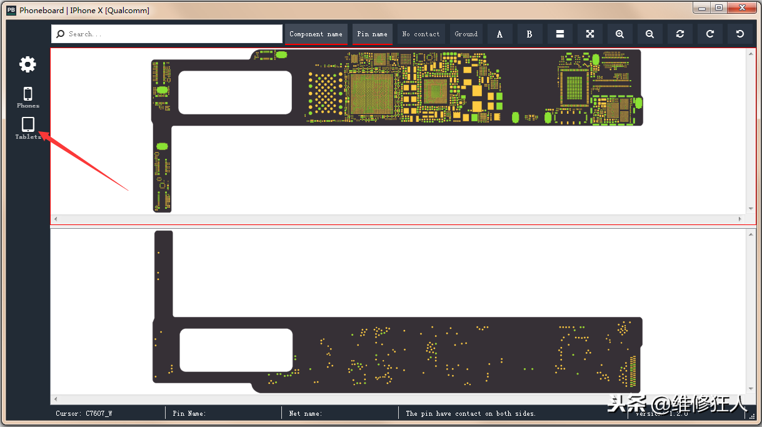Click the upper pane's horizontal scrollbar right arrow
Screen dimensions: 762x427
pos(741,219)
